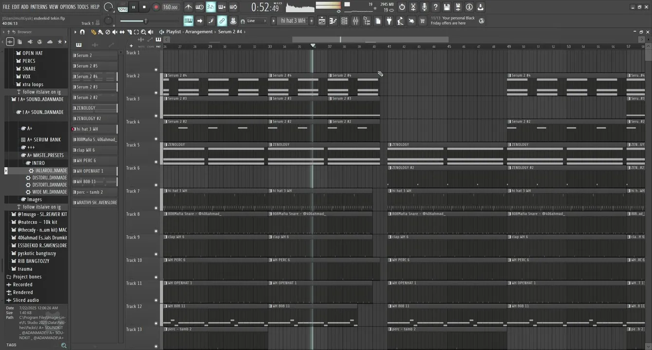The width and height of the screenshot is (652, 350).
Task: Click the Record button
Action: (x=156, y=7)
